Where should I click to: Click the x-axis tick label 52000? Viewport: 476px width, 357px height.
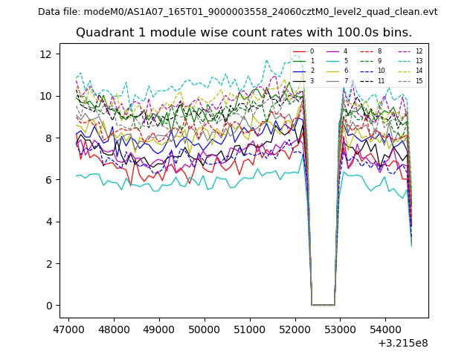(x=295, y=328)
